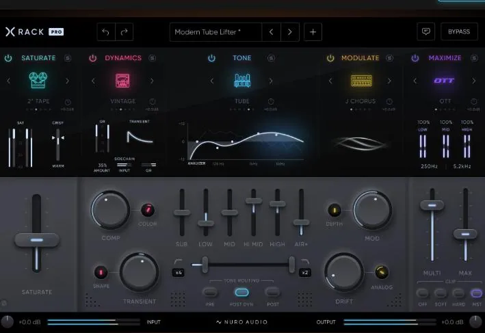The image size is (485, 333).
Task: Click the OTT maximize module icon
Action: click(445, 81)
